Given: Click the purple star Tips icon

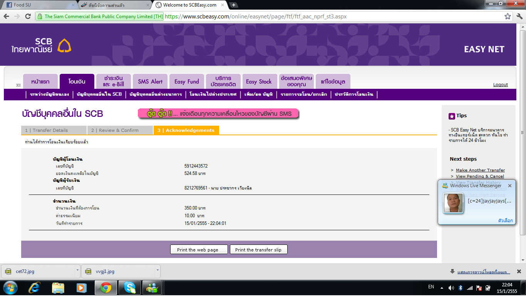Looking at the screenshot, I should pyautogui.click(x=452, y=116).
